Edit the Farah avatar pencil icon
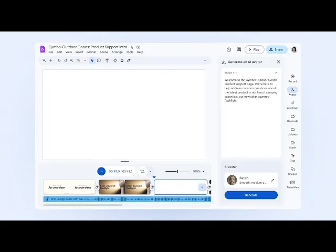The image size is (336, 252). tap(272, 180)
